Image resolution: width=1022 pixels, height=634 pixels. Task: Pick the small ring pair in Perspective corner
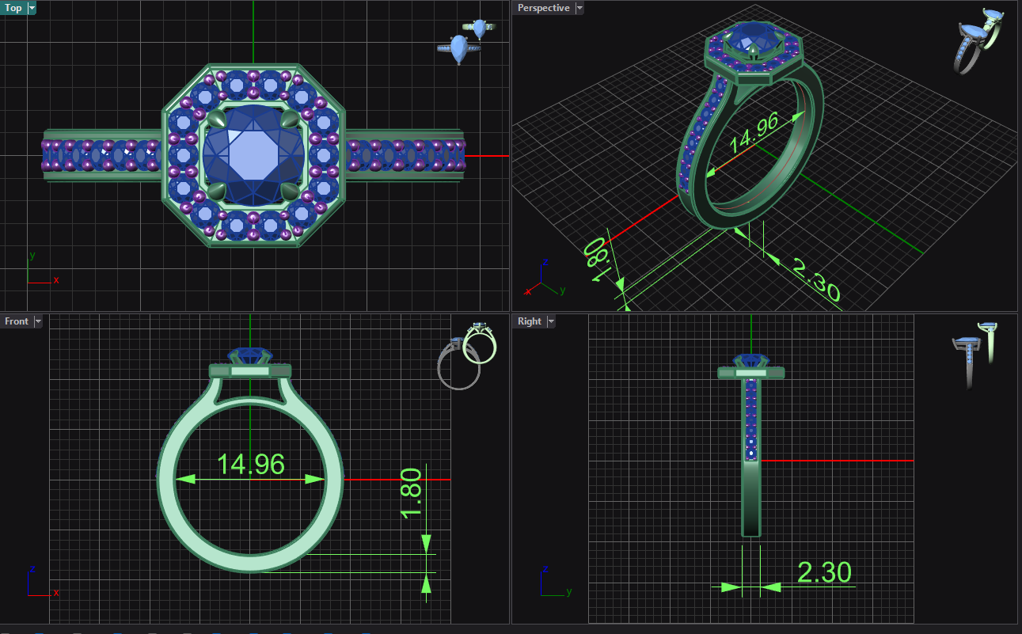pyautogui.click(x=980, y=40)
